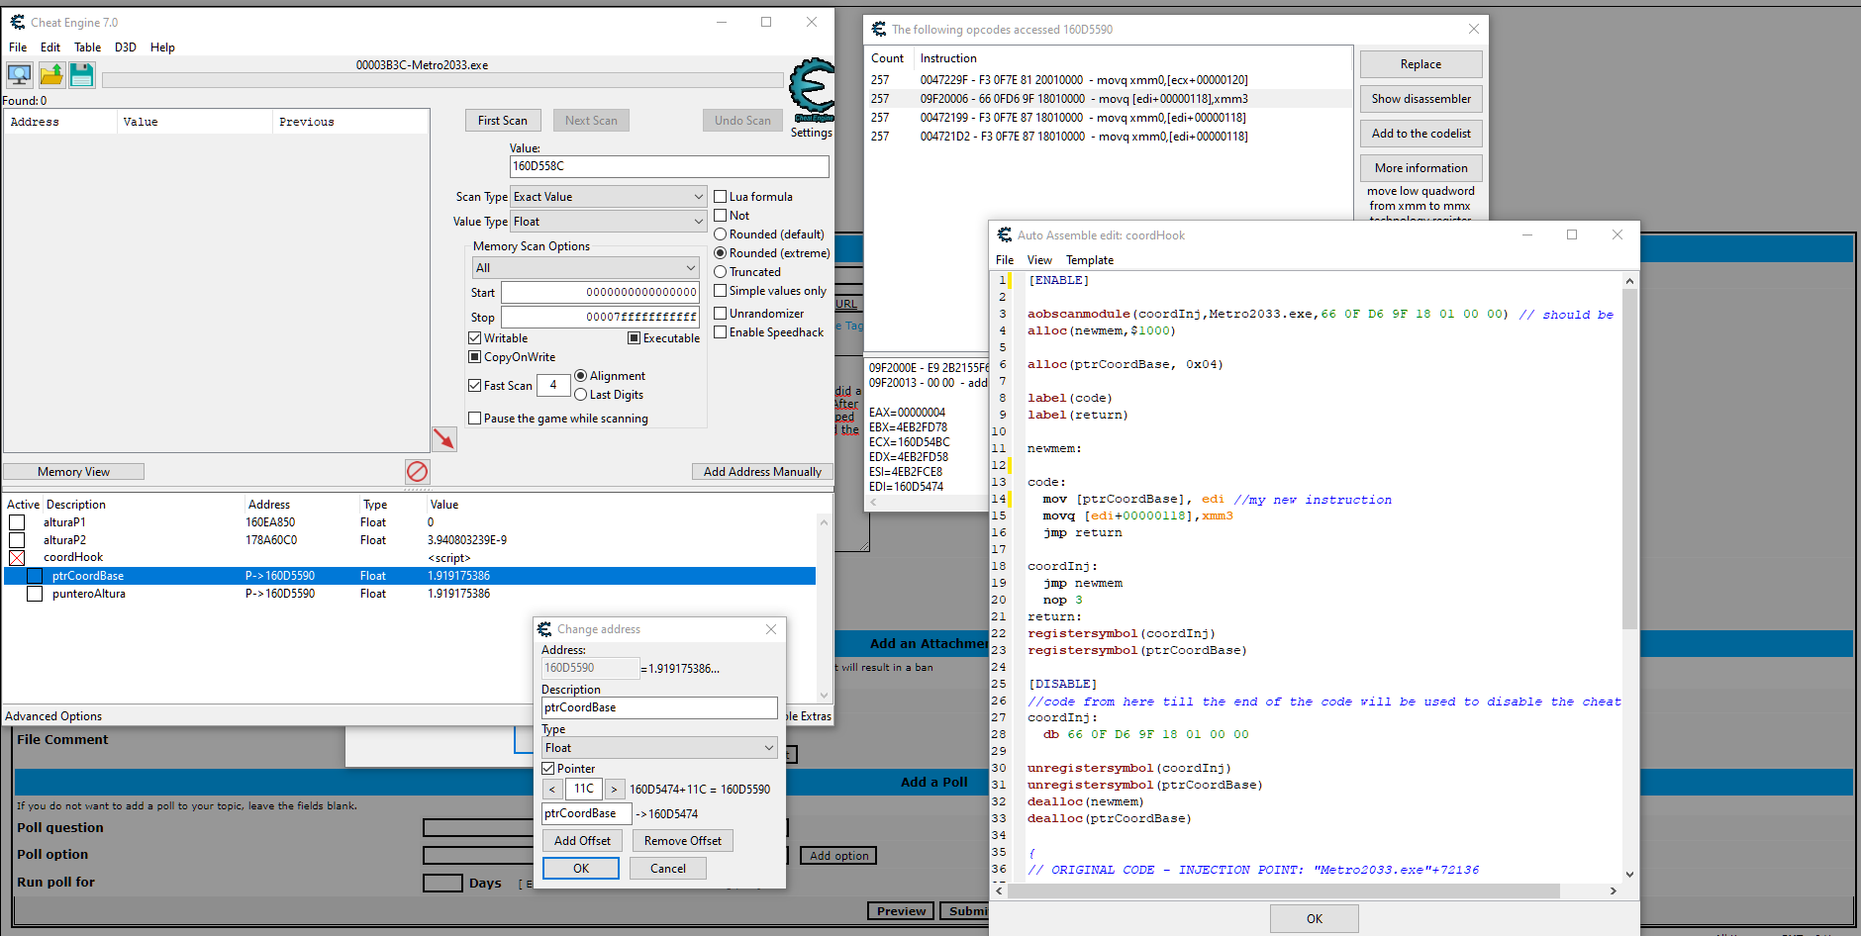The image size is (1861, 936).
Task: Click the red arrow add-to-list icon
Action: pos(444,438)
